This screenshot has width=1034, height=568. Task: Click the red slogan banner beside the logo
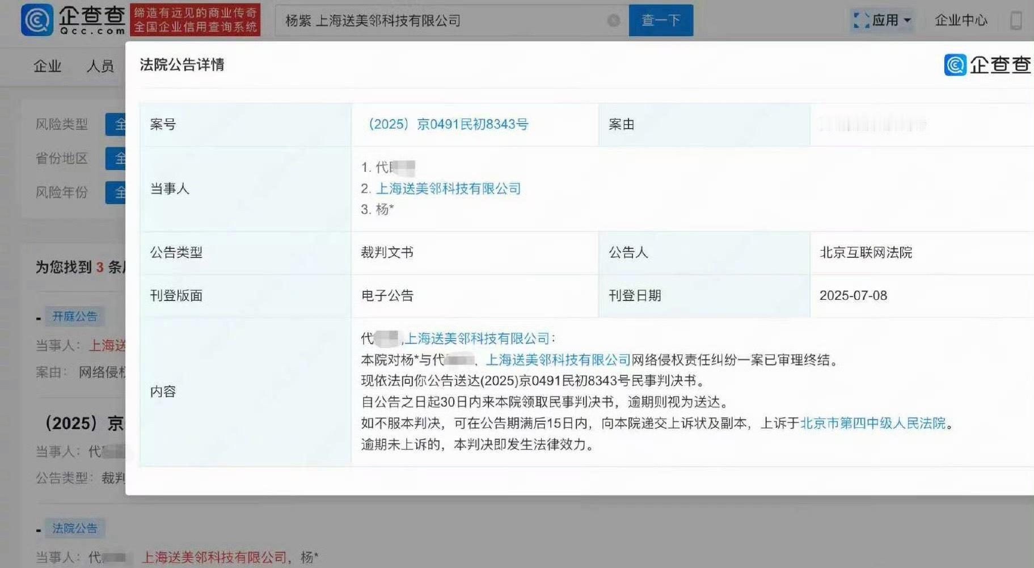195,20
